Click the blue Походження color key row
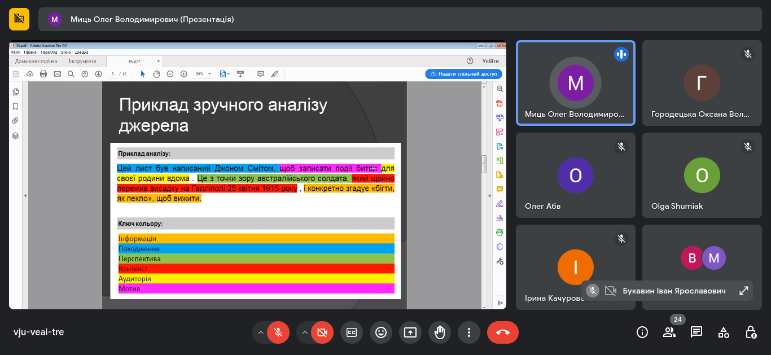The height and width of the screenshot is (355, 771). pos(256,249)
